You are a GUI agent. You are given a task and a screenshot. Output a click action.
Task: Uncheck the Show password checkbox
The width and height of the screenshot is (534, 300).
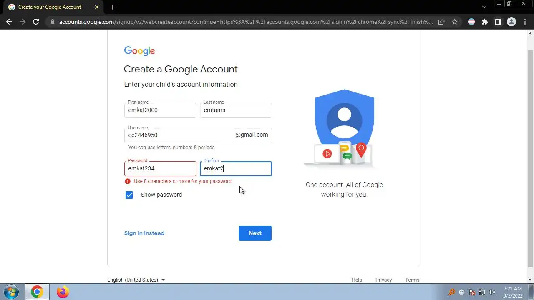tap(129, 195)
